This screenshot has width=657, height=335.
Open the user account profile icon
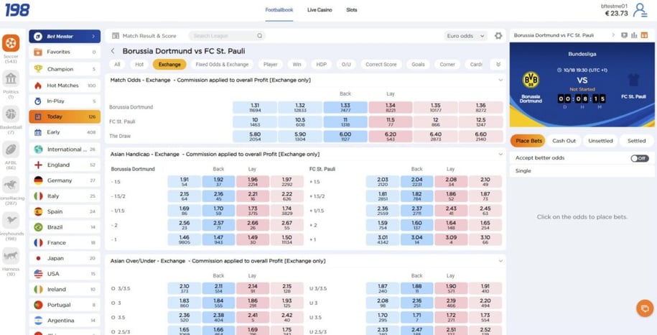click(x=640, y=10)
